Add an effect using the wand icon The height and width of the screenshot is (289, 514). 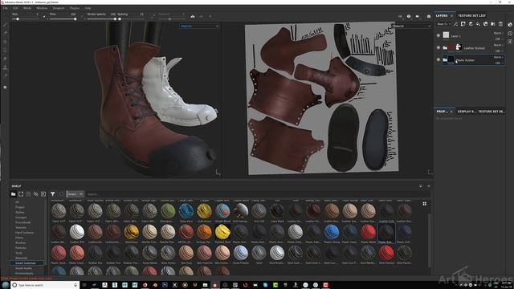coord(455,24)
